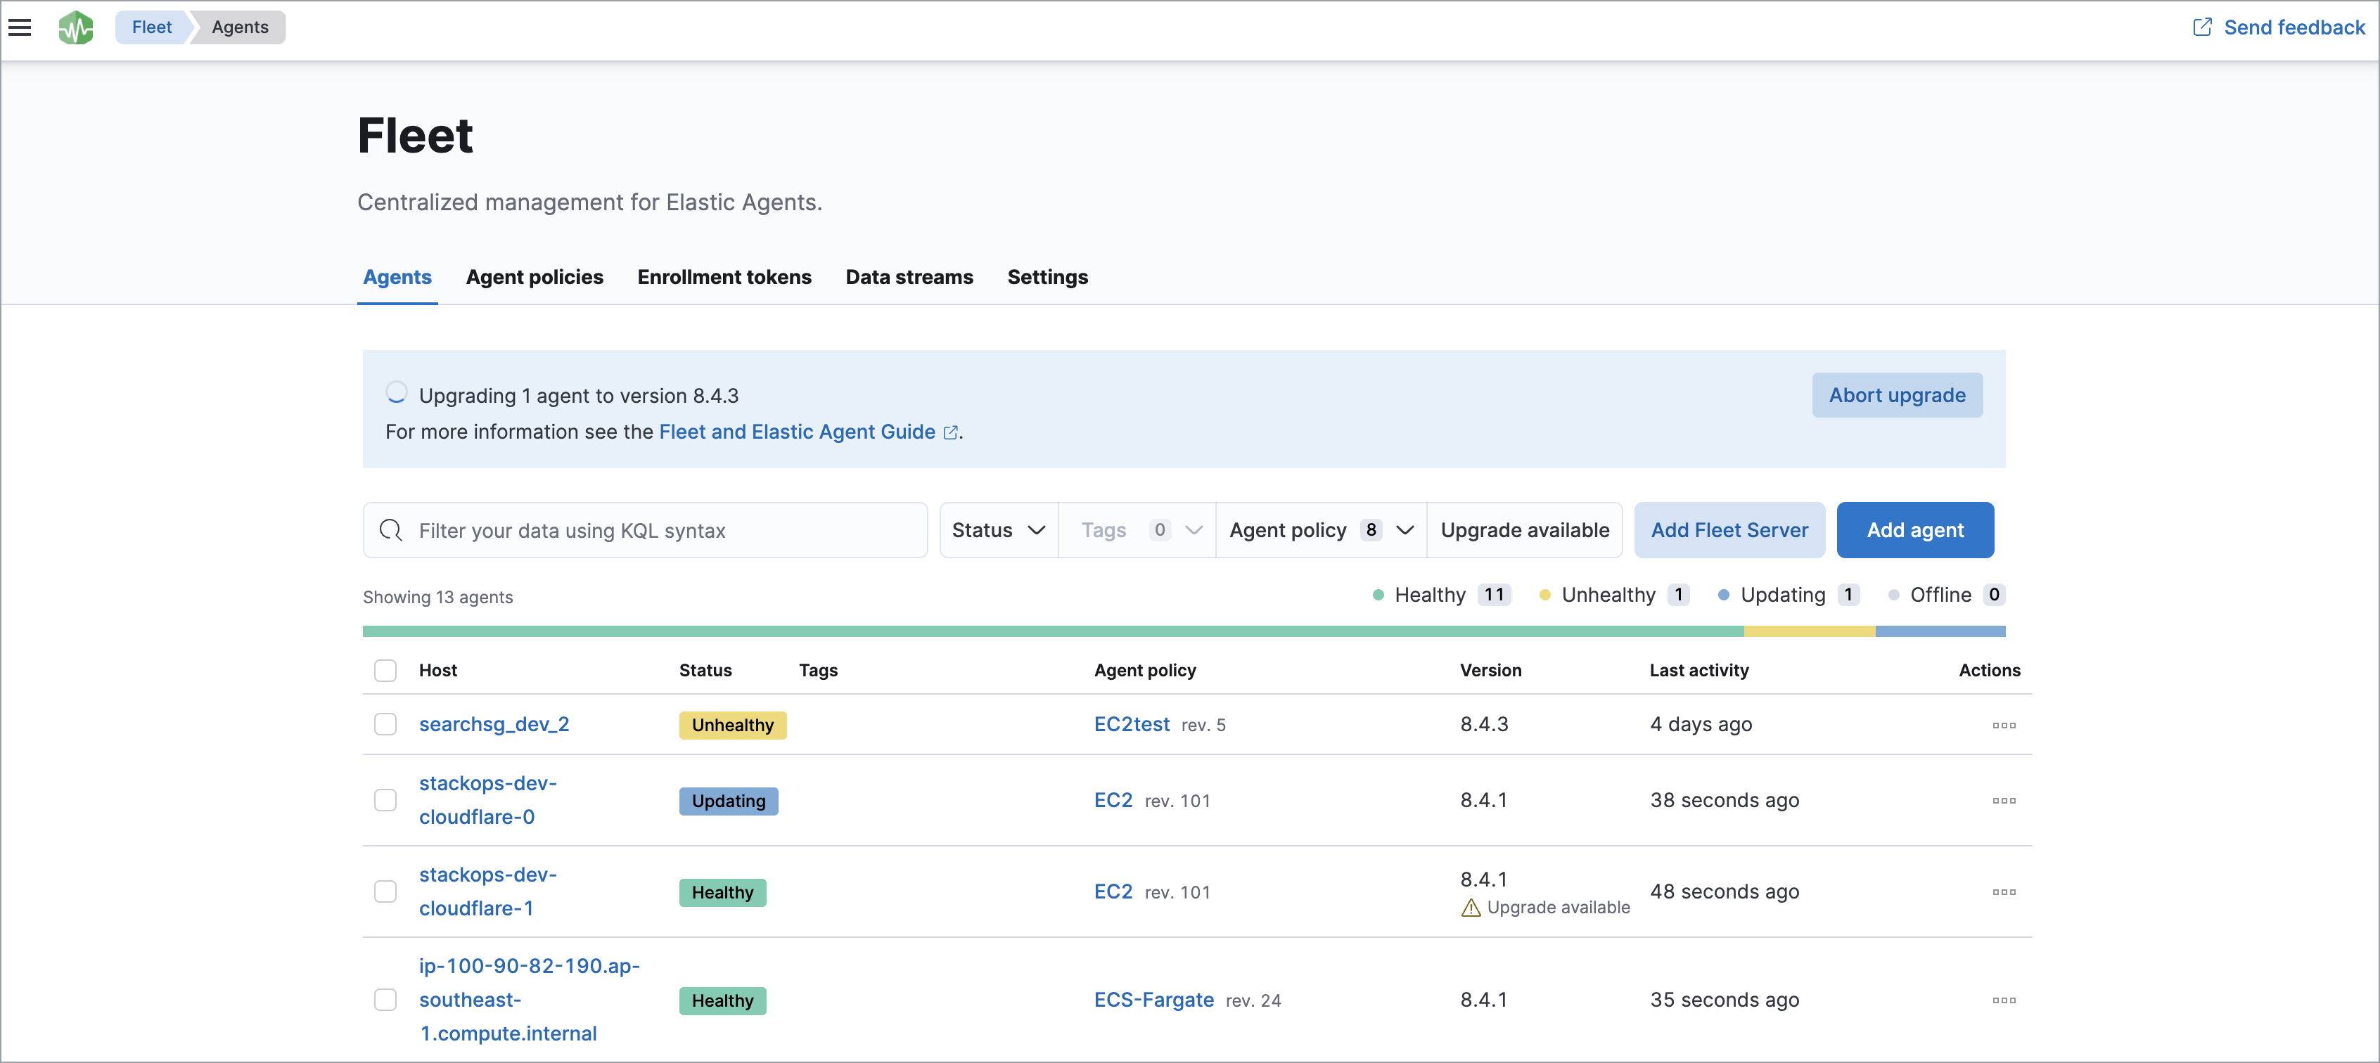Image resolution: width=2380 pixels, height=1063 pixels.
Task: Open the Fleet and Elastic Agent Guide link
Action: point(796,432)
